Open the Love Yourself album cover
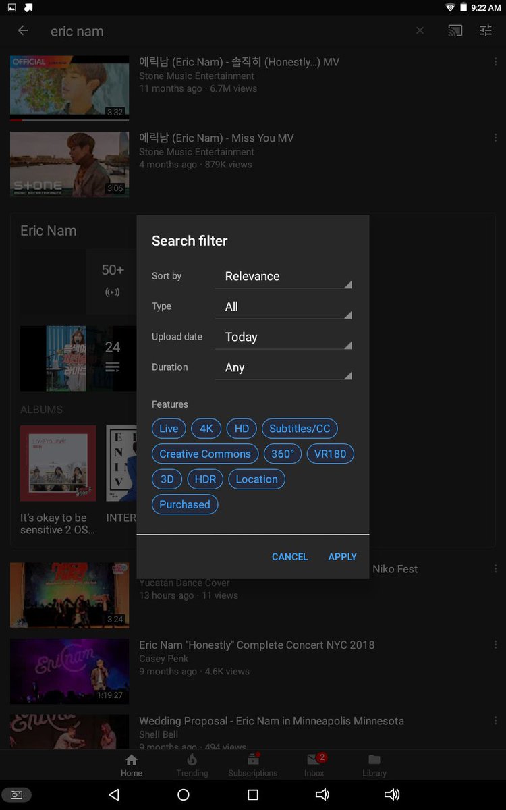This screenshot has width=506, height=810. pyautogui.click(x=58, y=463)
